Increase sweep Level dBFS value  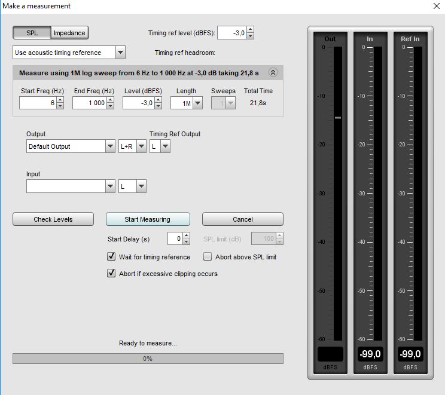pos(159,100)
